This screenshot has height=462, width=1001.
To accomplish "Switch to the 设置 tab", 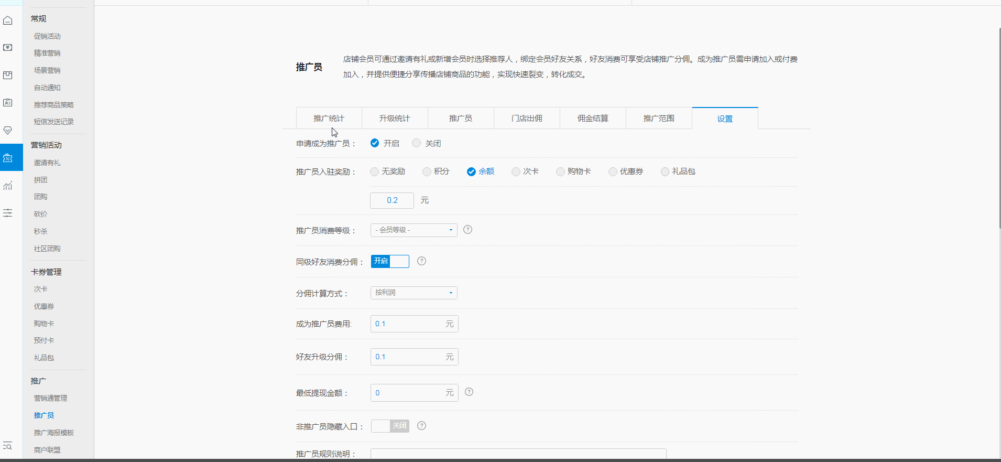I will (x=725, y=119).
